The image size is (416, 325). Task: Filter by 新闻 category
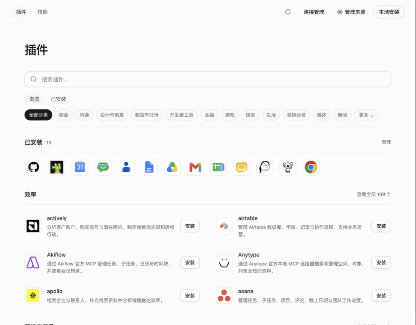(342, 115)
